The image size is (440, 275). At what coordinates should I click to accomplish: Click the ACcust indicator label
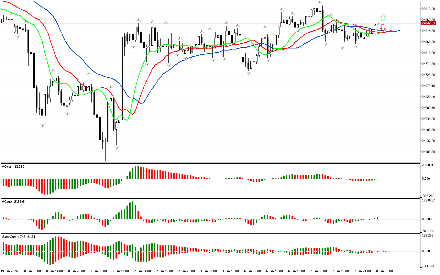click(x=13, y=201)
